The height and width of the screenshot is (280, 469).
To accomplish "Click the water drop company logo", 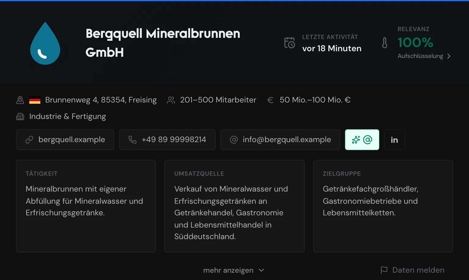I will [45, 43].
